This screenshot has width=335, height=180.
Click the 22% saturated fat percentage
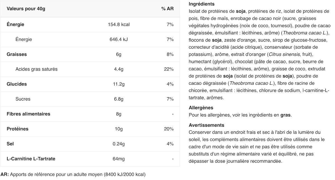tap(169, 69)
